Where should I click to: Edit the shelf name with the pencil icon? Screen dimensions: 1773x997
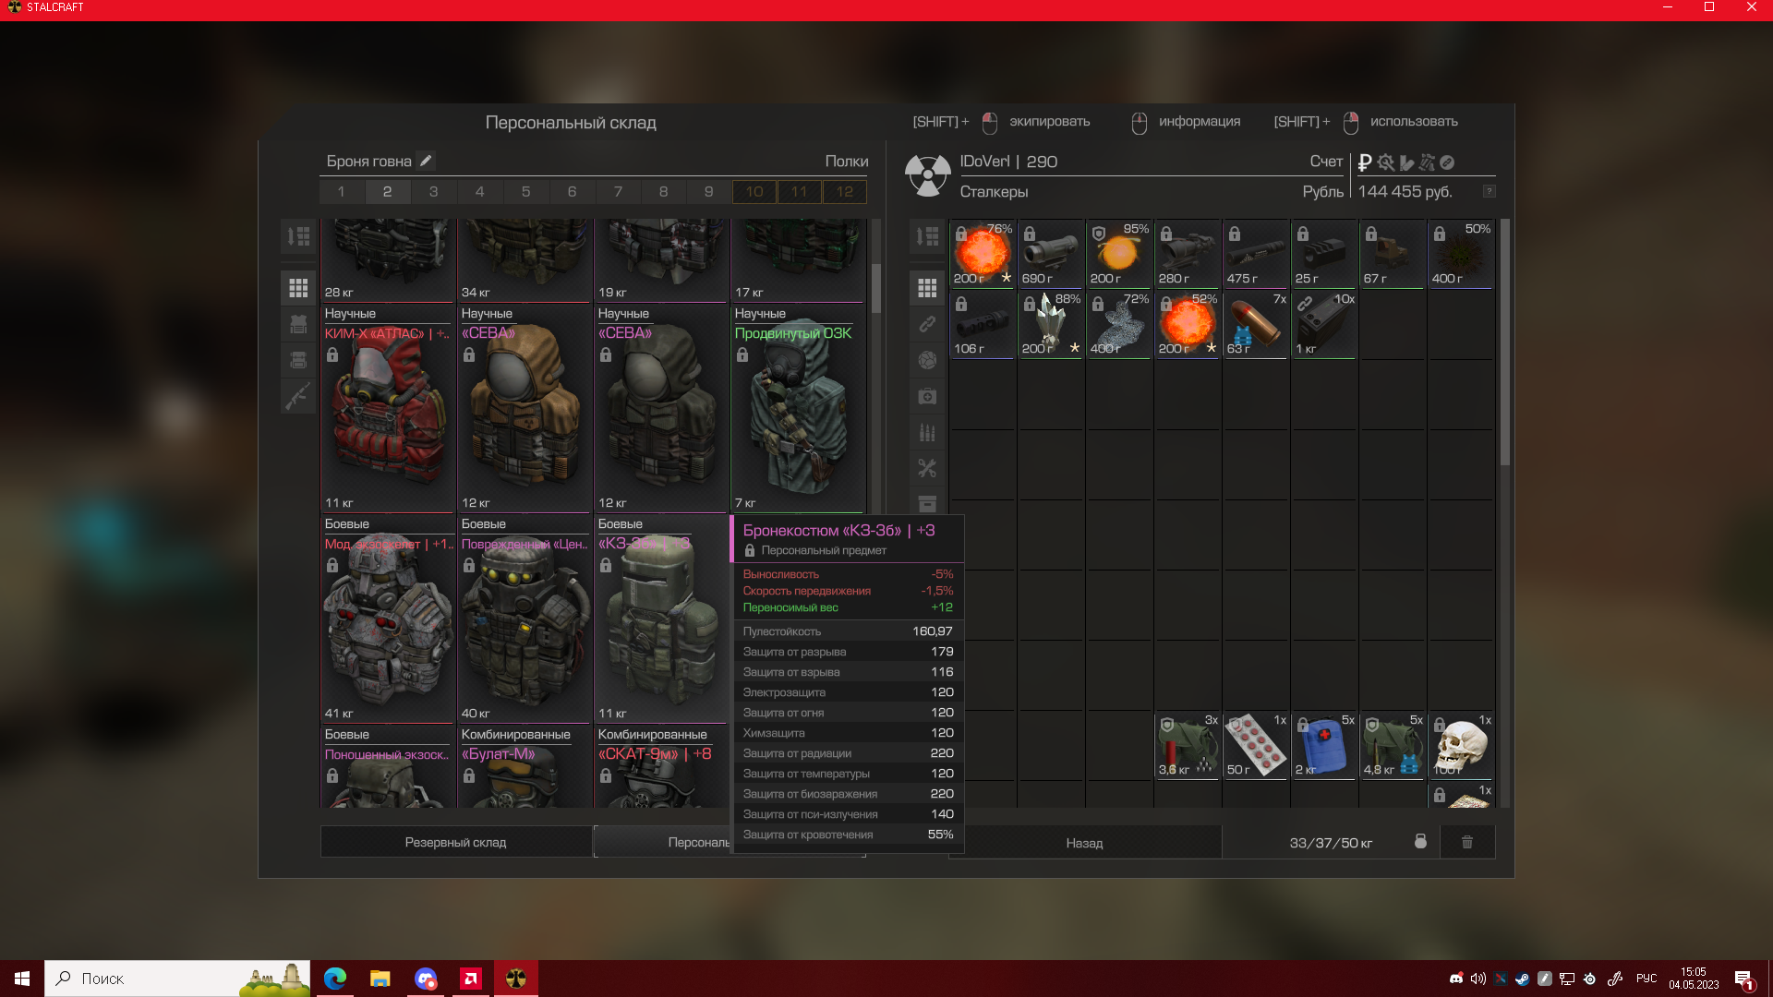pos(426,161)
